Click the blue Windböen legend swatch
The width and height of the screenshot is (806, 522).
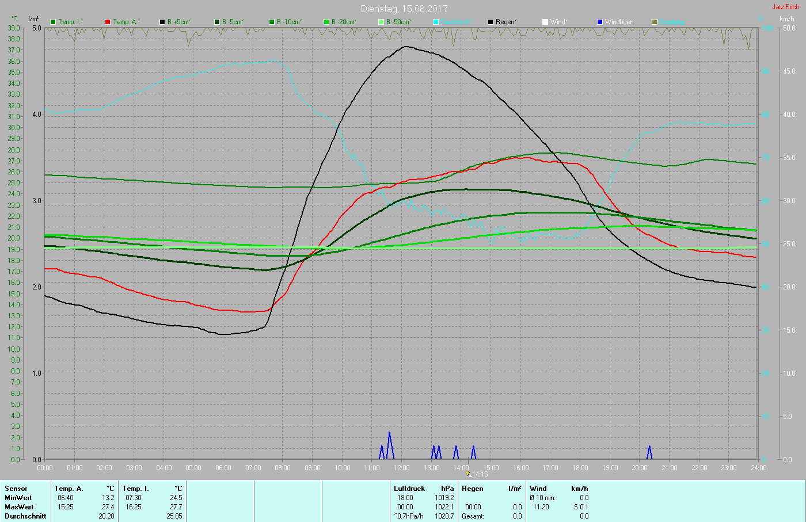(600, 22)
